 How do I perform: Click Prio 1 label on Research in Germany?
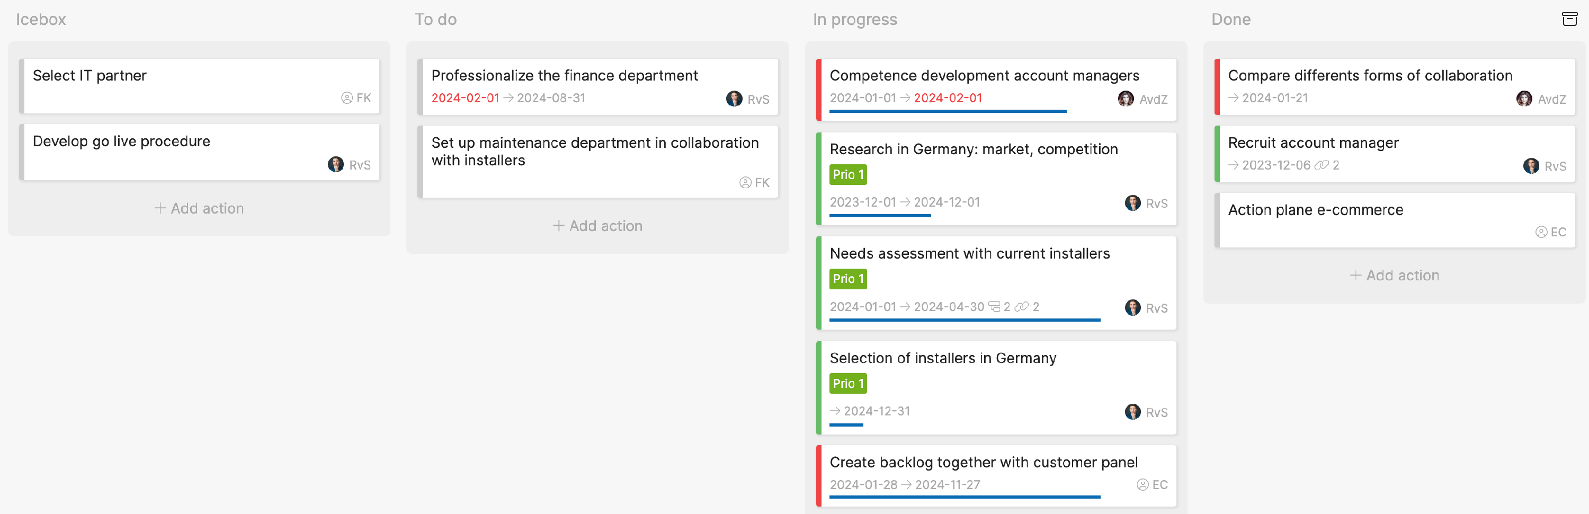tap(847, 175)
